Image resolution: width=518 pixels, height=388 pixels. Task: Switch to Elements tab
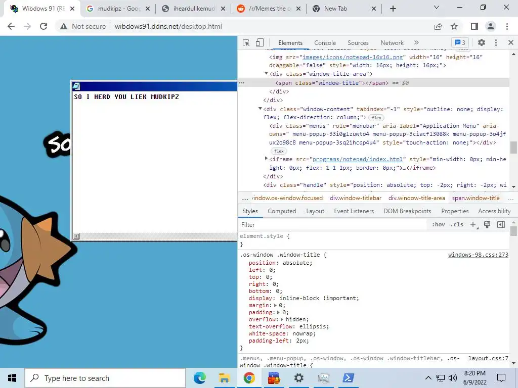[290, 43]
